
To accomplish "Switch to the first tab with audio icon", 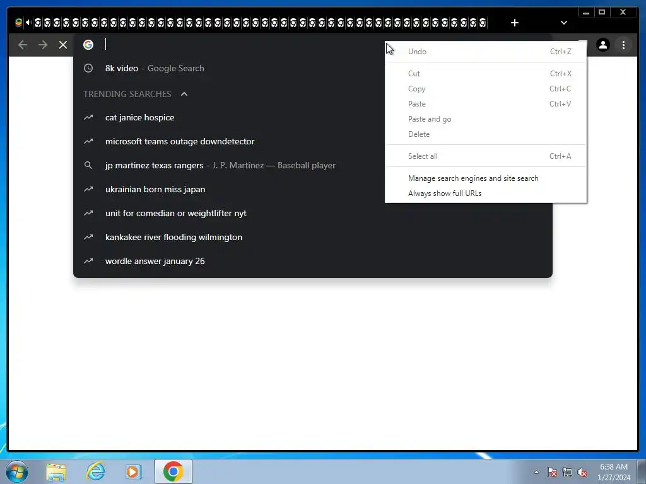I will tap(23, 23).
